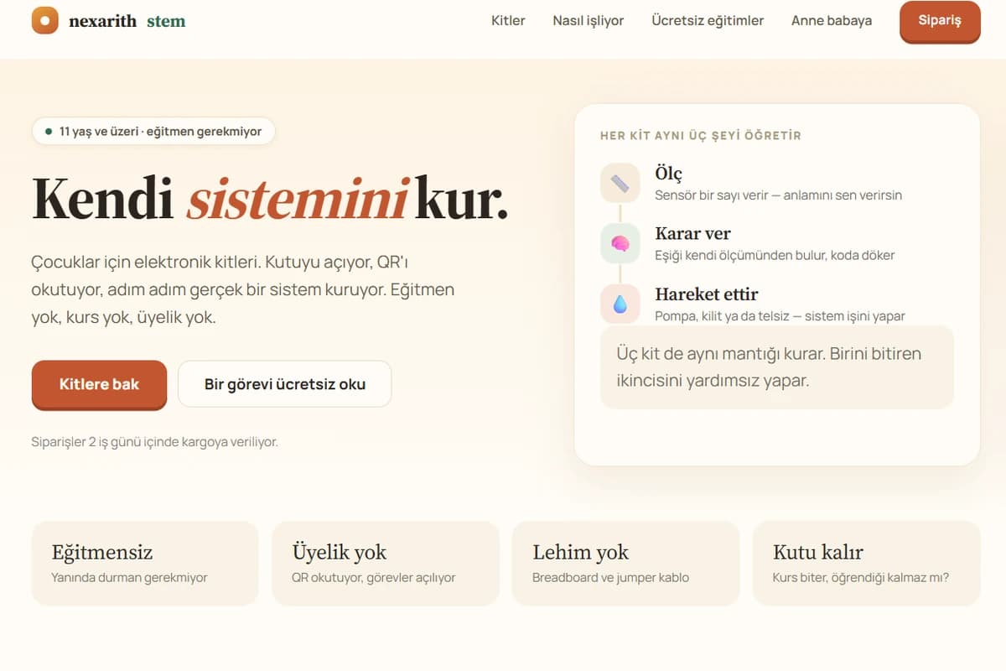Click the paragraph Çocuklar için elektronik kitleri
The image size is (1006, 671).
coord(243,290)
